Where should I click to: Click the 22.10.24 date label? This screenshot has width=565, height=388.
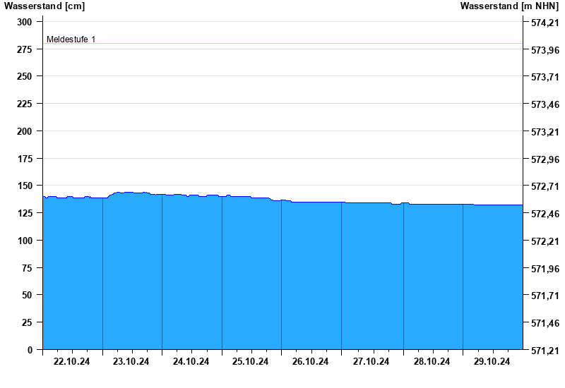click(72, 362)
